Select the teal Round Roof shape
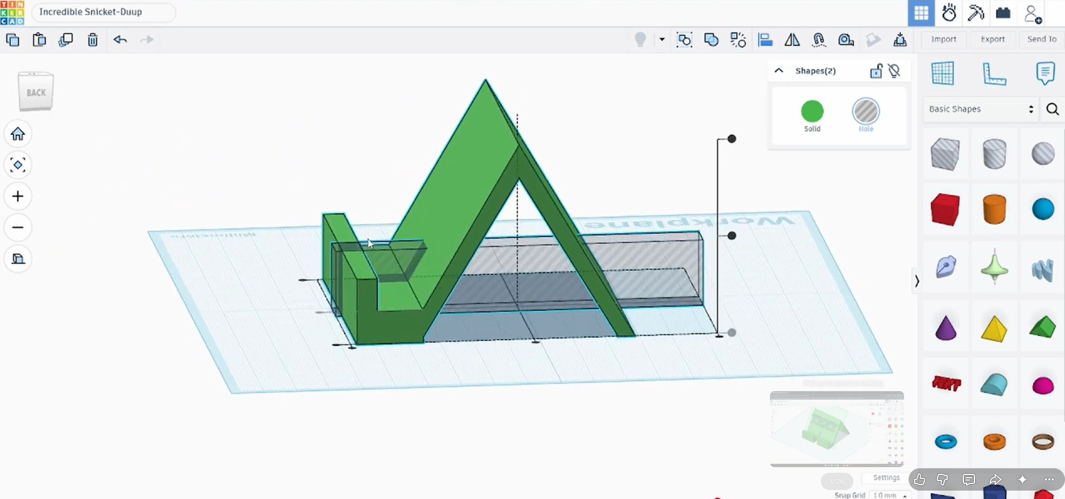This screenshot has height=499, width=1065. pyautogui.click(x=994, y=384)
